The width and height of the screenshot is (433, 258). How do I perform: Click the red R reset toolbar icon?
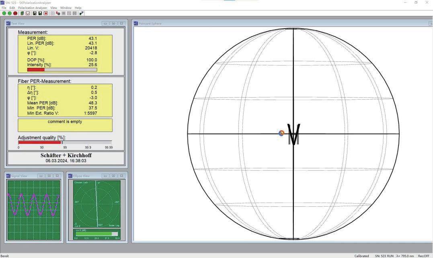pyautogui.click(x=58, y=13)
